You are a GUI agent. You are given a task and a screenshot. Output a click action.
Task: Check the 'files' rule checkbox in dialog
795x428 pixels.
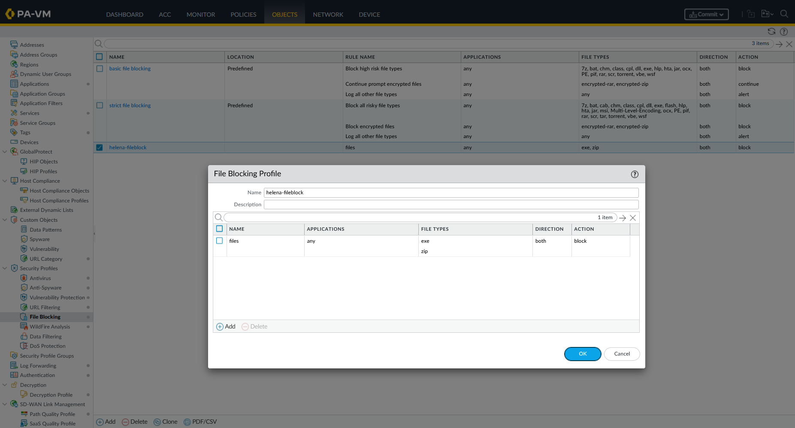tap(220, 241)
